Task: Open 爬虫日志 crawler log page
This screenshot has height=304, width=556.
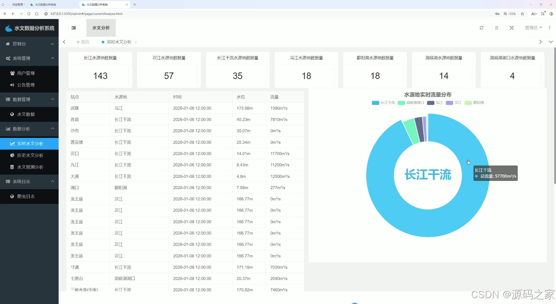Action: 26,196
